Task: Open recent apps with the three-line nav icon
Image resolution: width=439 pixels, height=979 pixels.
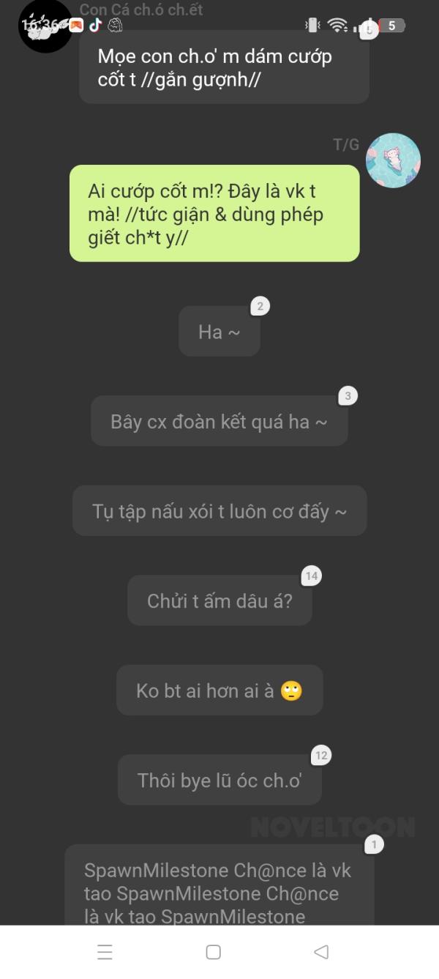Action: pos(105,952)
